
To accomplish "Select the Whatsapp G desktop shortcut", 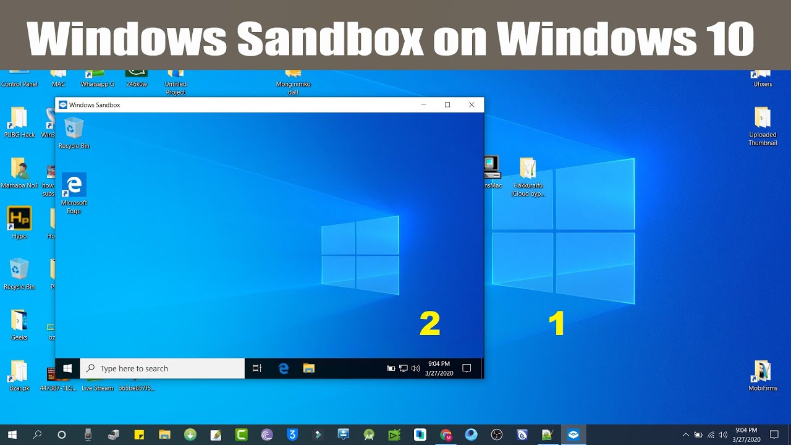I will [x=97, y=79].
